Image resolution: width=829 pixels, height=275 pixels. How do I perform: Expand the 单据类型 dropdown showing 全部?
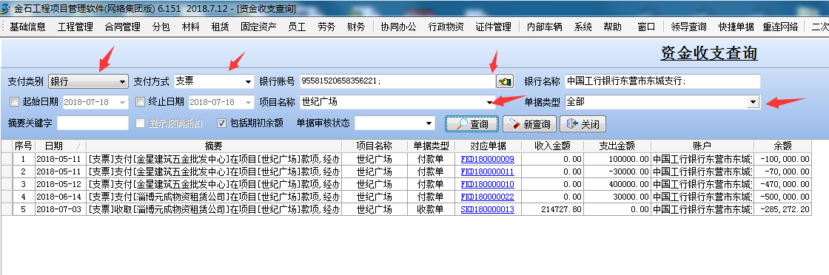[753, 102]
